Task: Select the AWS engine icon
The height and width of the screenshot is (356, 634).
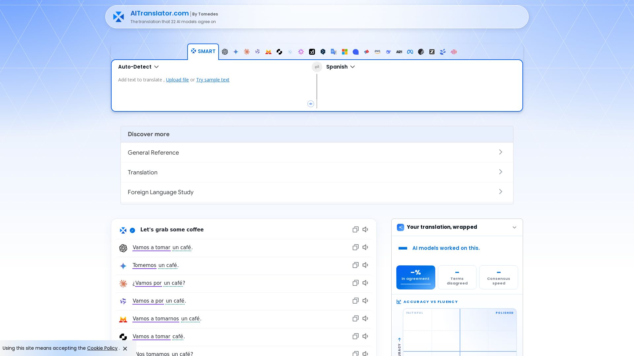Action: tap(377, 52)
